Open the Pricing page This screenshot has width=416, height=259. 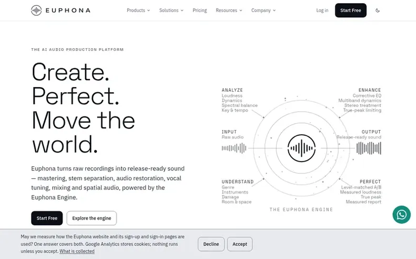(x=199, y=10)
